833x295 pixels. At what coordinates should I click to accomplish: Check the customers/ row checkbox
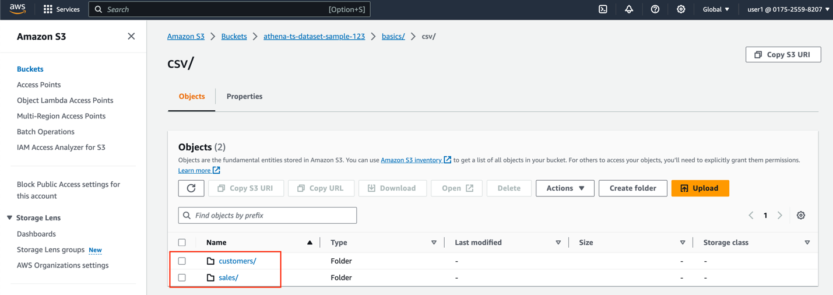pos(182,261)
